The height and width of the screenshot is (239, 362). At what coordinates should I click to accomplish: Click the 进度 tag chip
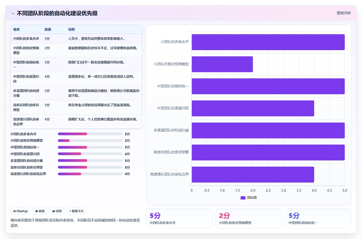(57, 211)
